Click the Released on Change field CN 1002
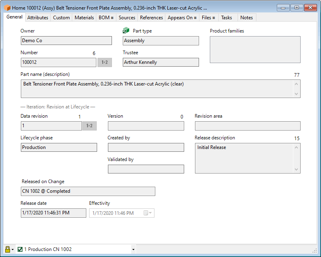 pos(88,191)
